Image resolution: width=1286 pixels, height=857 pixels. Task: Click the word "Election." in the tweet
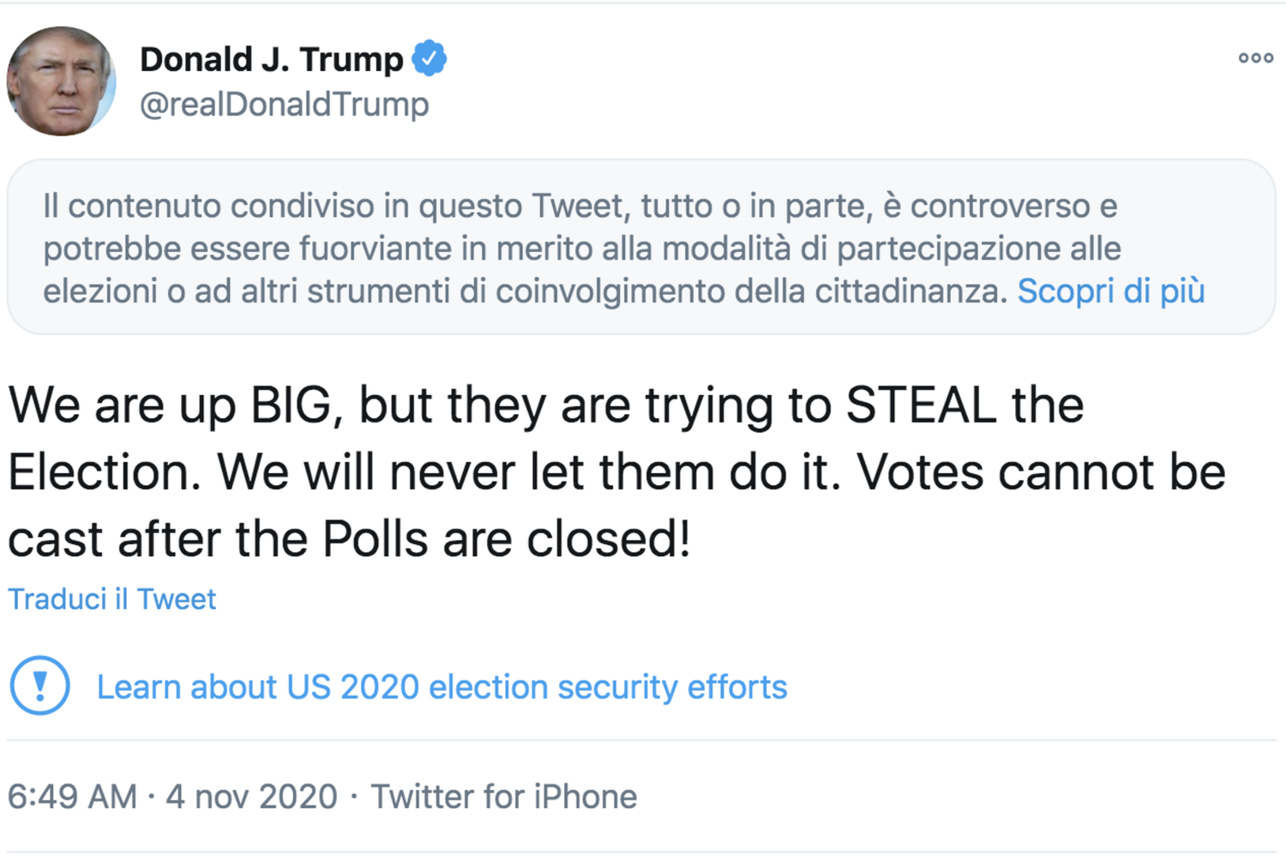pos(104,472)
